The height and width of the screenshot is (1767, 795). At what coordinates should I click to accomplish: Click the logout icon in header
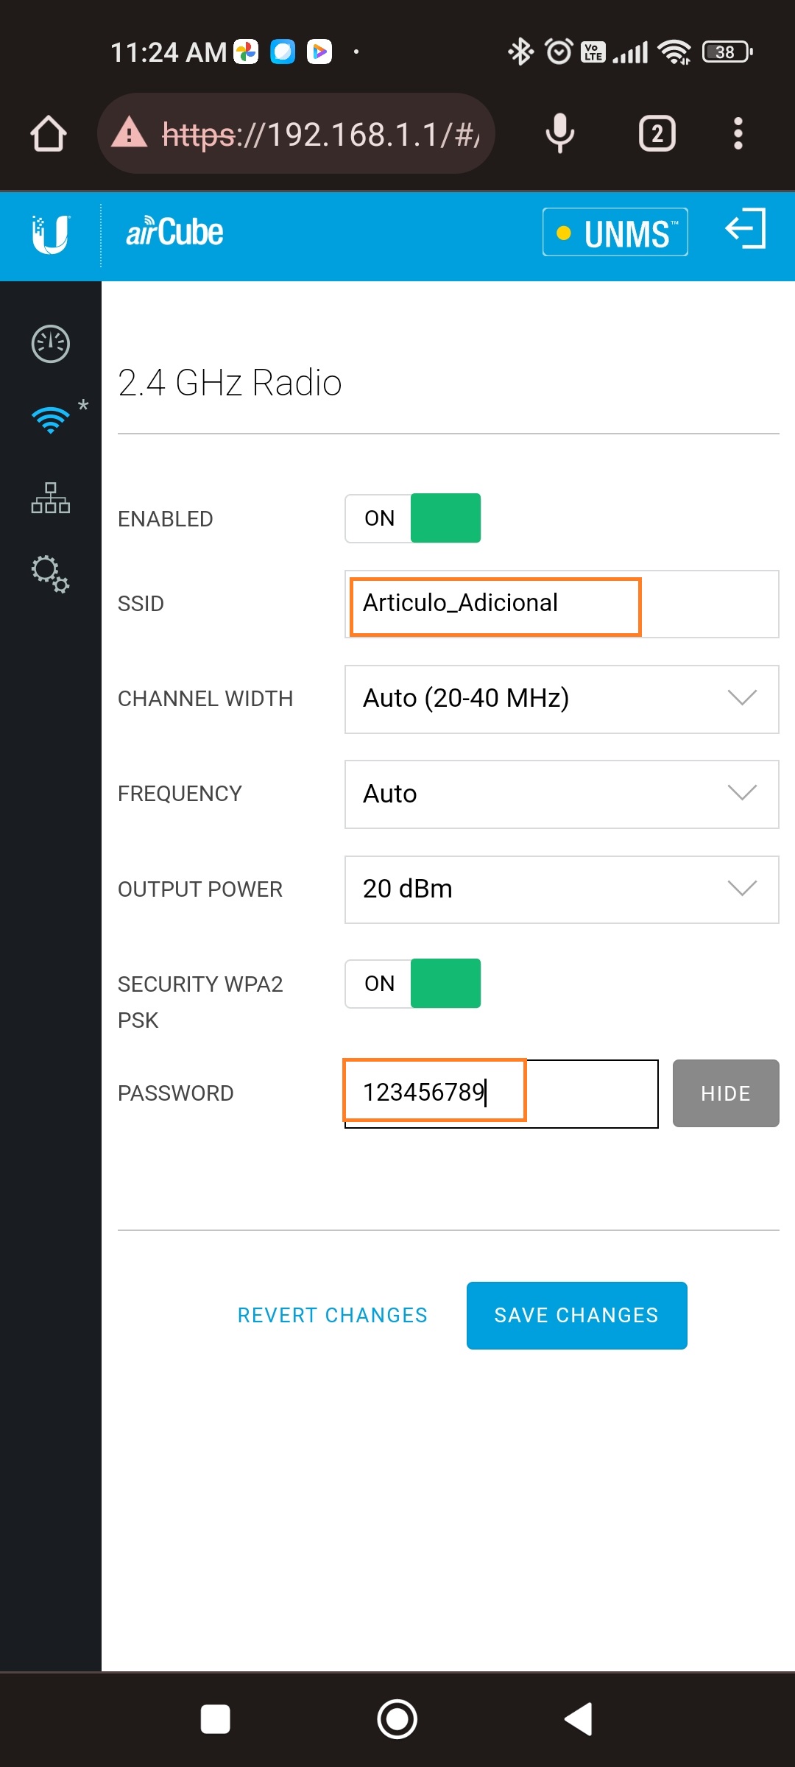click(745, 229)
